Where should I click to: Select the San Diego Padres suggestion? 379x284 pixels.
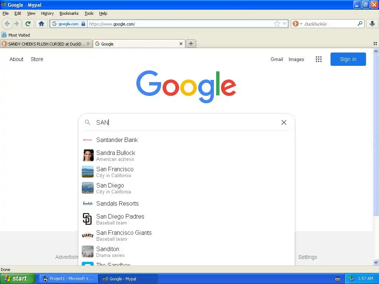187,219
